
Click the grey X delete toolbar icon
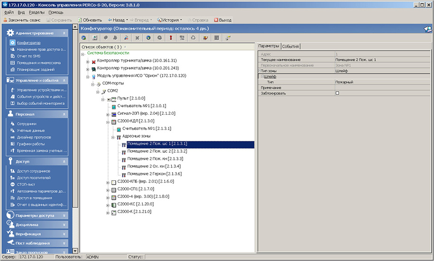click(x=137, y=37)
